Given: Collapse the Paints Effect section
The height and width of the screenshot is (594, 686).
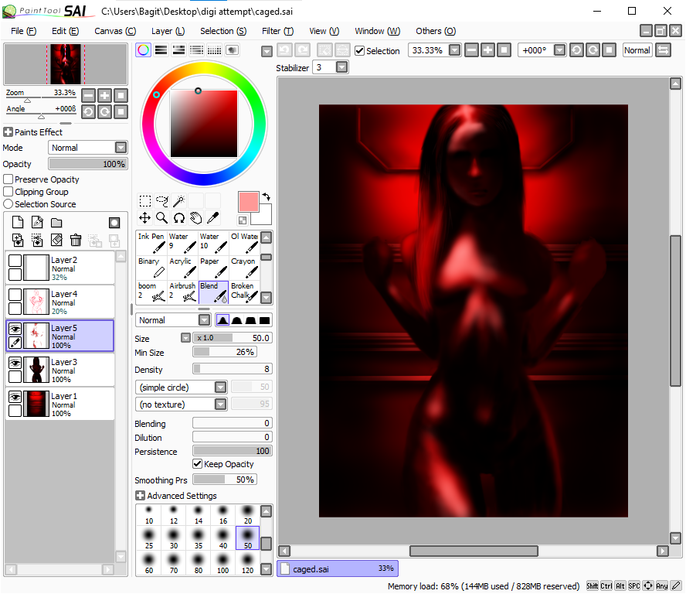Looking at the screenshot, I should [x=8, y=131].
